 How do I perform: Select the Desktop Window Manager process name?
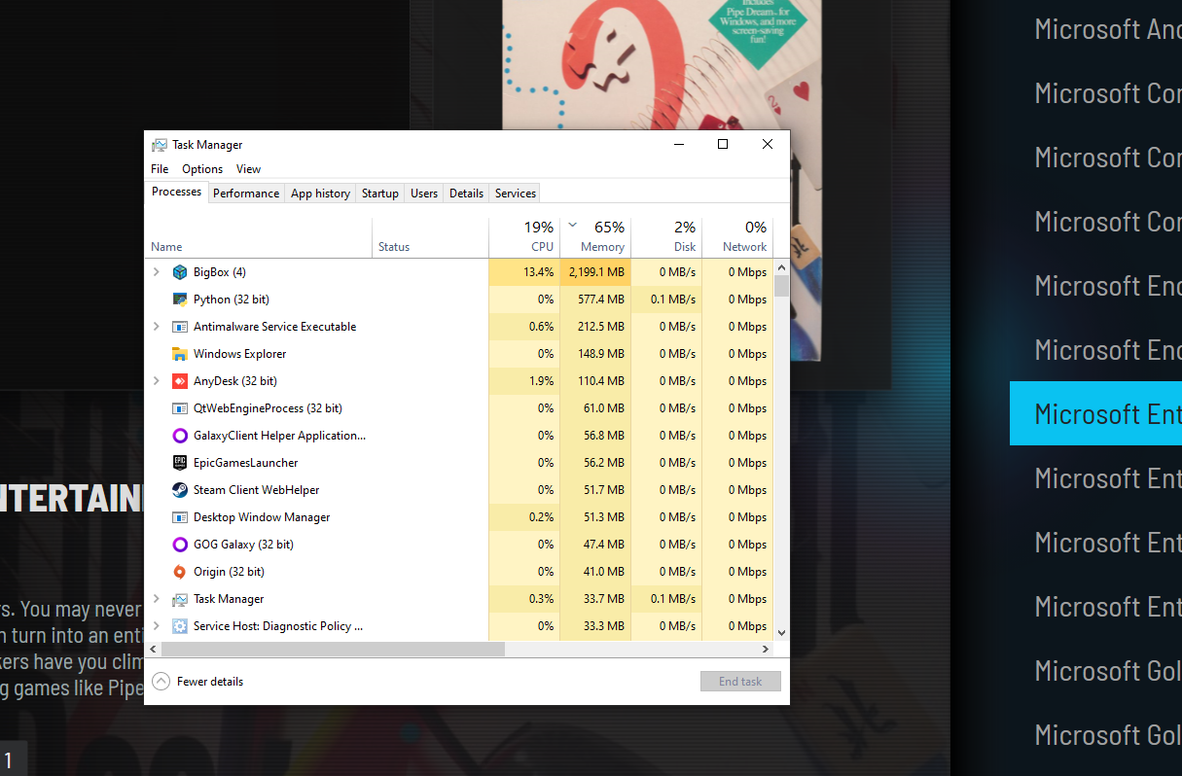(x=262, y=517)
